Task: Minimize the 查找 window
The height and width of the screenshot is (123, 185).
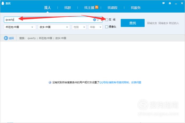Action: [x=176, y=3]
